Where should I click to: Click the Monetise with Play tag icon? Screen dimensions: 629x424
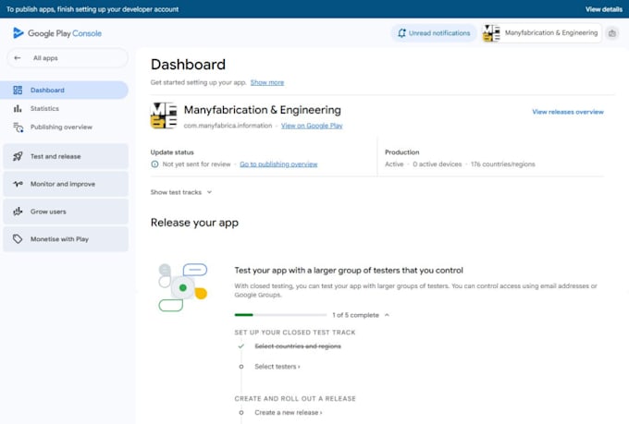click(x=18, y=239)
